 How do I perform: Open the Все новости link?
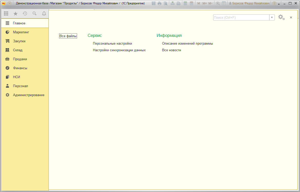tap(172, 50)
